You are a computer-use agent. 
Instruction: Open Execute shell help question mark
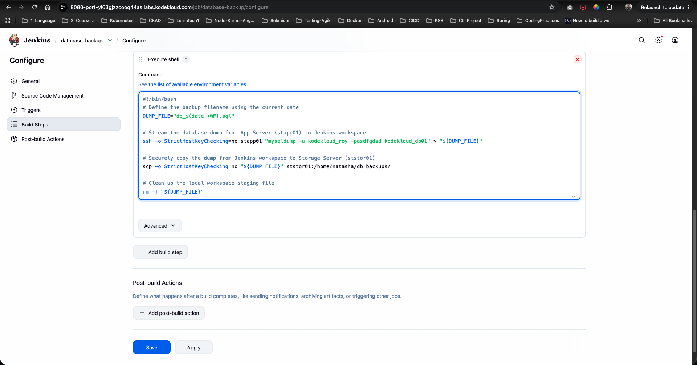(186, 59)
